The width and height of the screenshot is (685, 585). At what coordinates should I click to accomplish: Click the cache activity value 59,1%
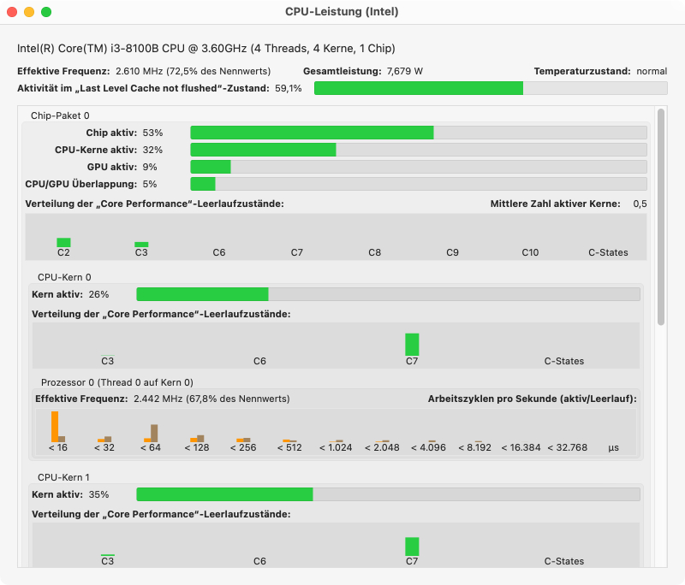(289, 88)
